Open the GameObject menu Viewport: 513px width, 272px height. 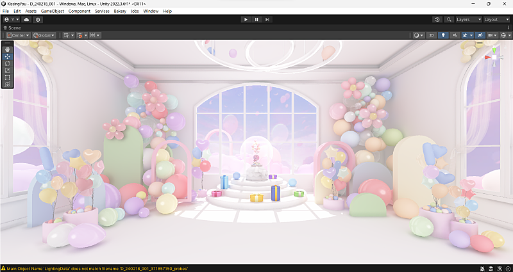53,11
